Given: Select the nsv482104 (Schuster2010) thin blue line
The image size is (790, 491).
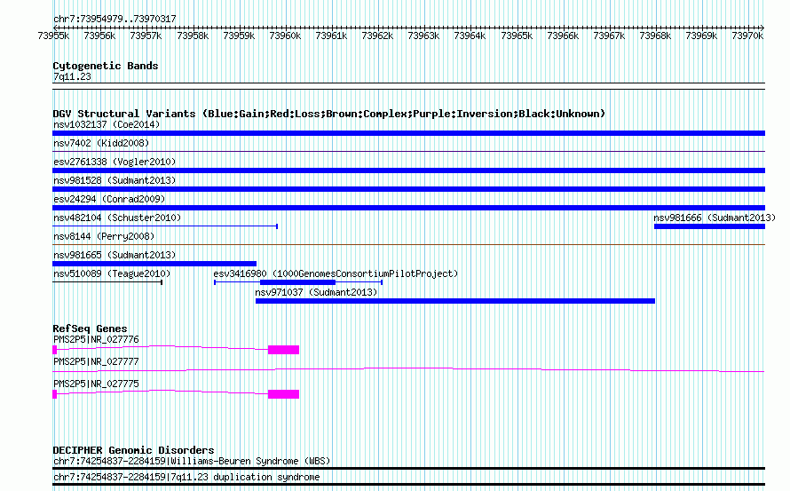Looking at the screenshot, I should click(165, 226).
